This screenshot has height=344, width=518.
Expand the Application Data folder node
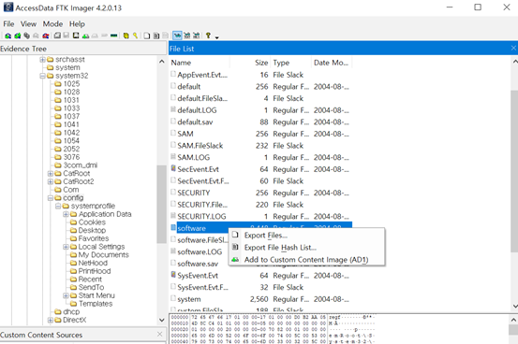(x=66, y=214)
